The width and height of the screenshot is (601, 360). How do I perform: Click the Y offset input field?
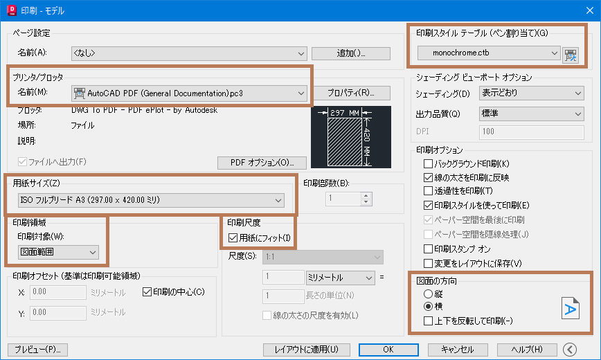pos(58,312)
